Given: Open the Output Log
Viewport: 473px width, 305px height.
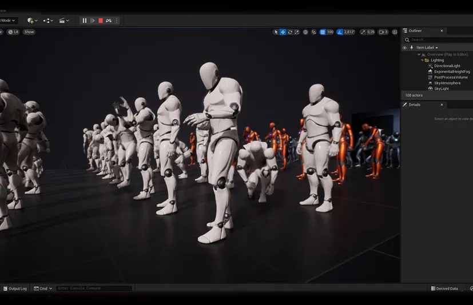Looking at the screenshot, I should click(x=15, y=288).
